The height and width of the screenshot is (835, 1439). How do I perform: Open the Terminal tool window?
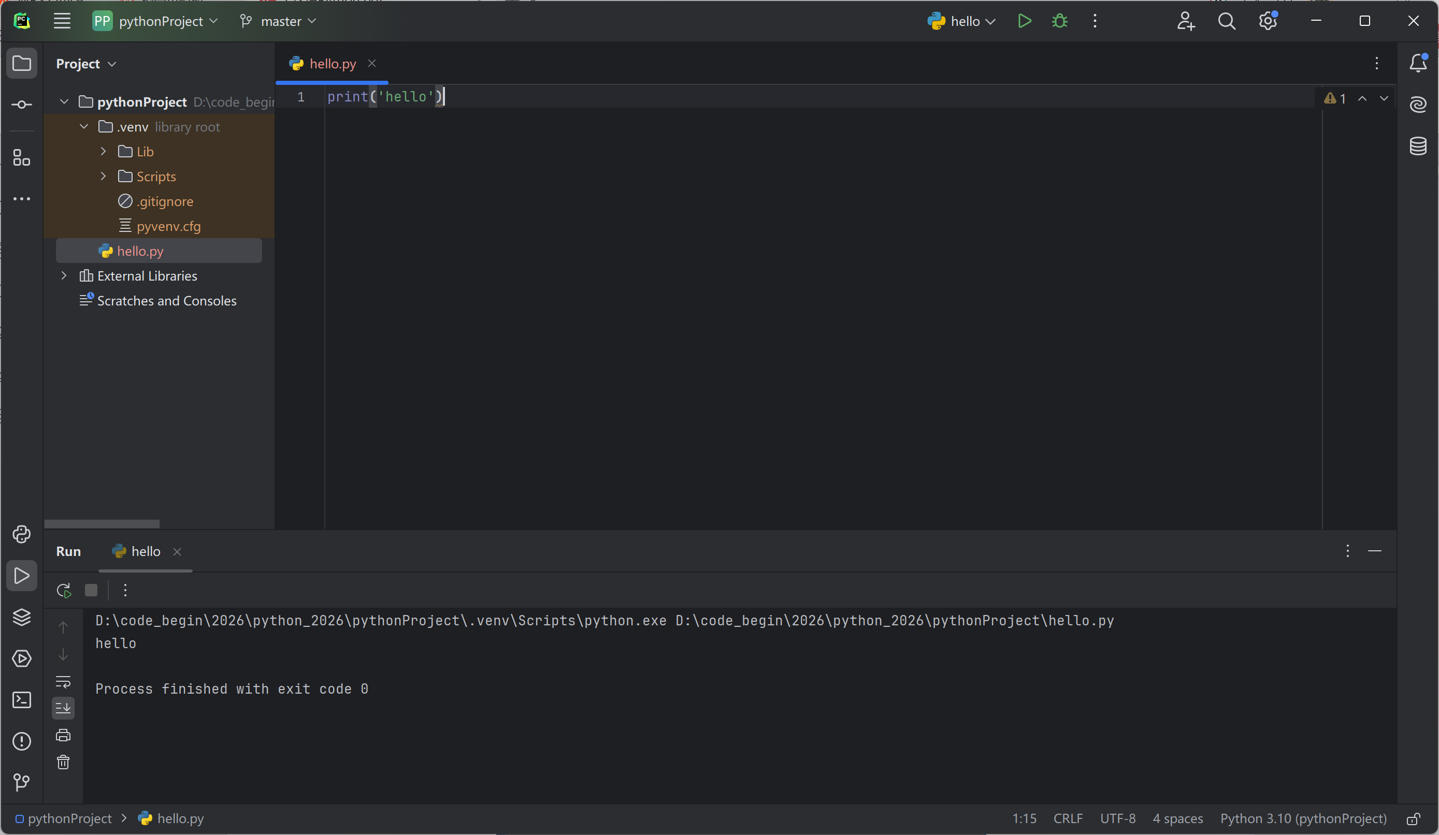[22, 700]
